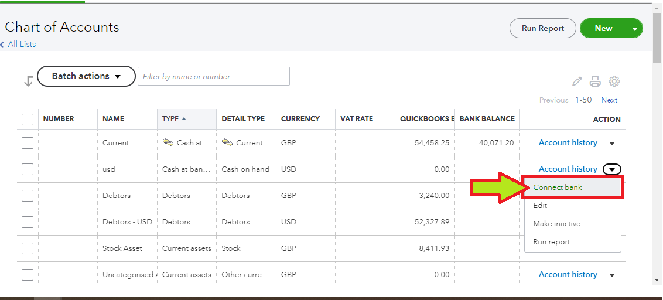Click the pencil edit icon above table

(x=577, y=81)
